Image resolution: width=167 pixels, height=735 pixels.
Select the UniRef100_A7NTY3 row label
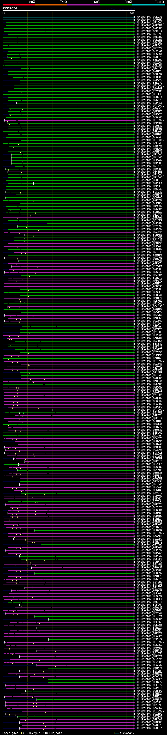150,297
